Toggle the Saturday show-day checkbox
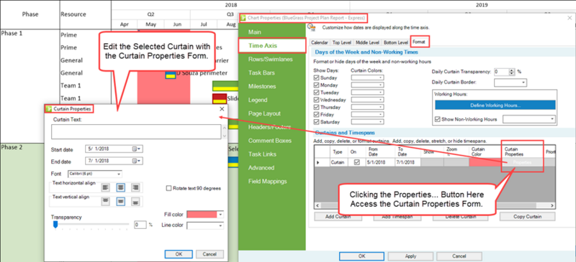 pyautogui.click(x=317, y=122)
